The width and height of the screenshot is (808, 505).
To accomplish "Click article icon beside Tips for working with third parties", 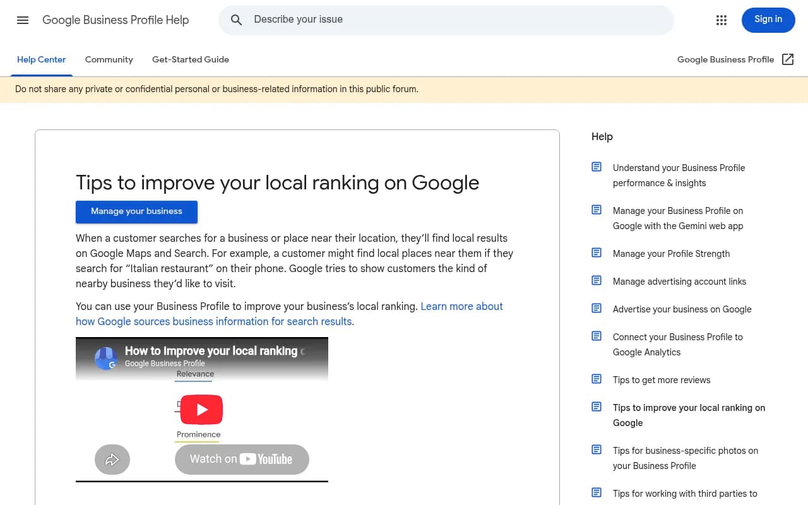I will [x=597, y=492].
